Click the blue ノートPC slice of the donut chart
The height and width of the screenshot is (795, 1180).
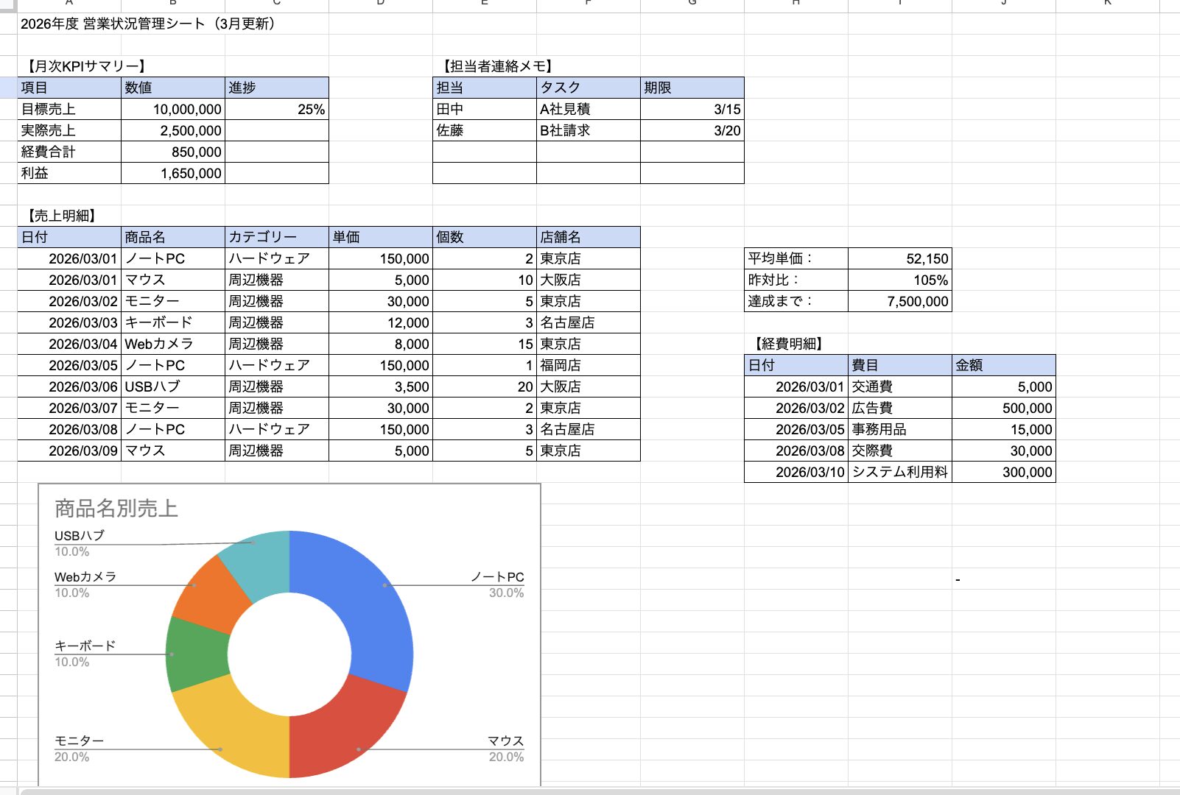[x=361, y=604]
